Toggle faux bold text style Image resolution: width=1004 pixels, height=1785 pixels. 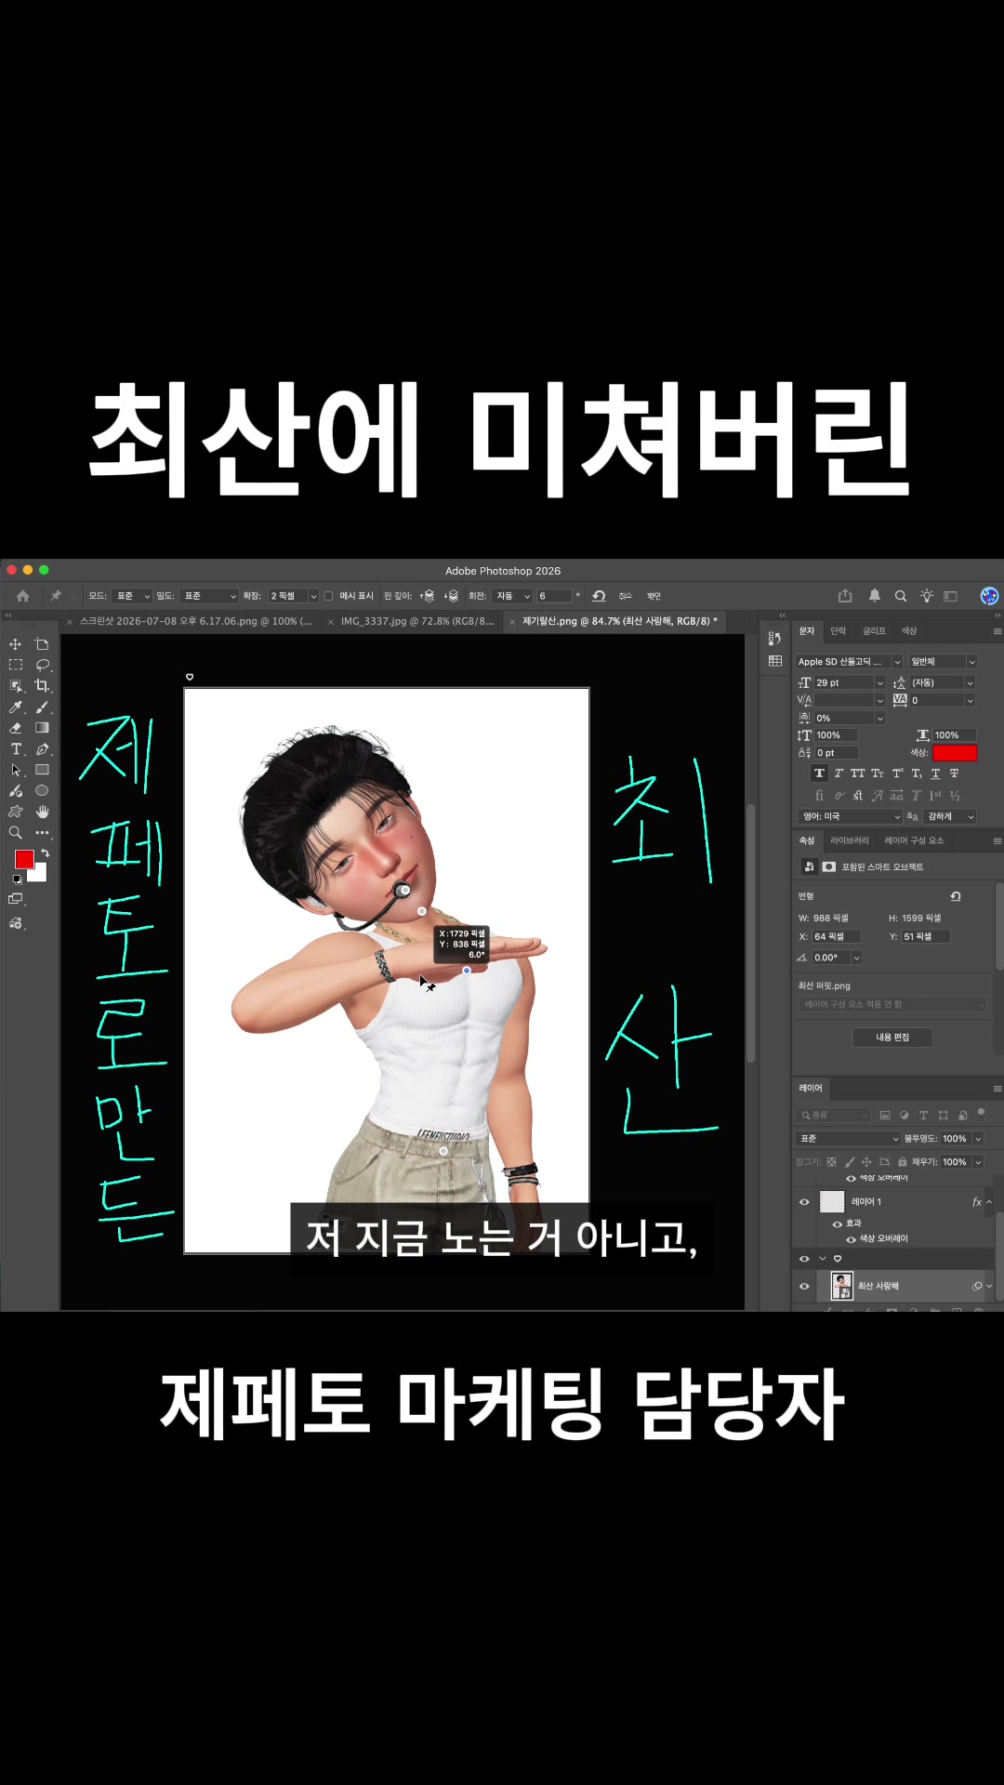pos(819,773)
